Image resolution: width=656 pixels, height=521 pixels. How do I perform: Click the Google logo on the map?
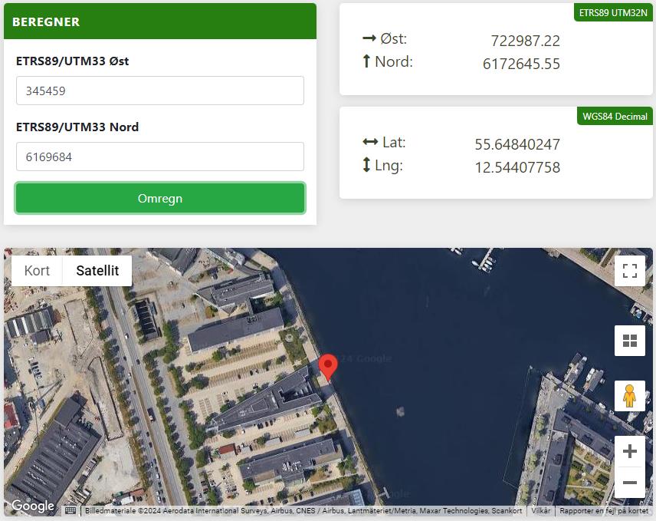33,506
